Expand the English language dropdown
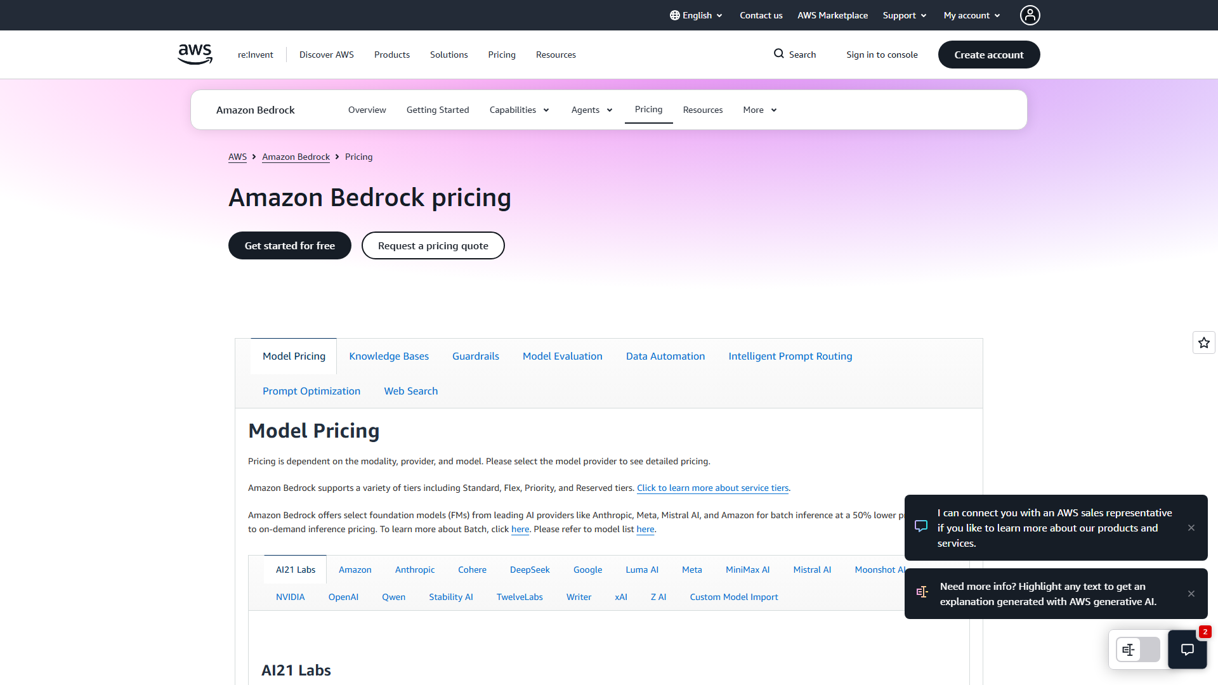The height and width of the screenshot is (685, 1218). pos(697,15)
